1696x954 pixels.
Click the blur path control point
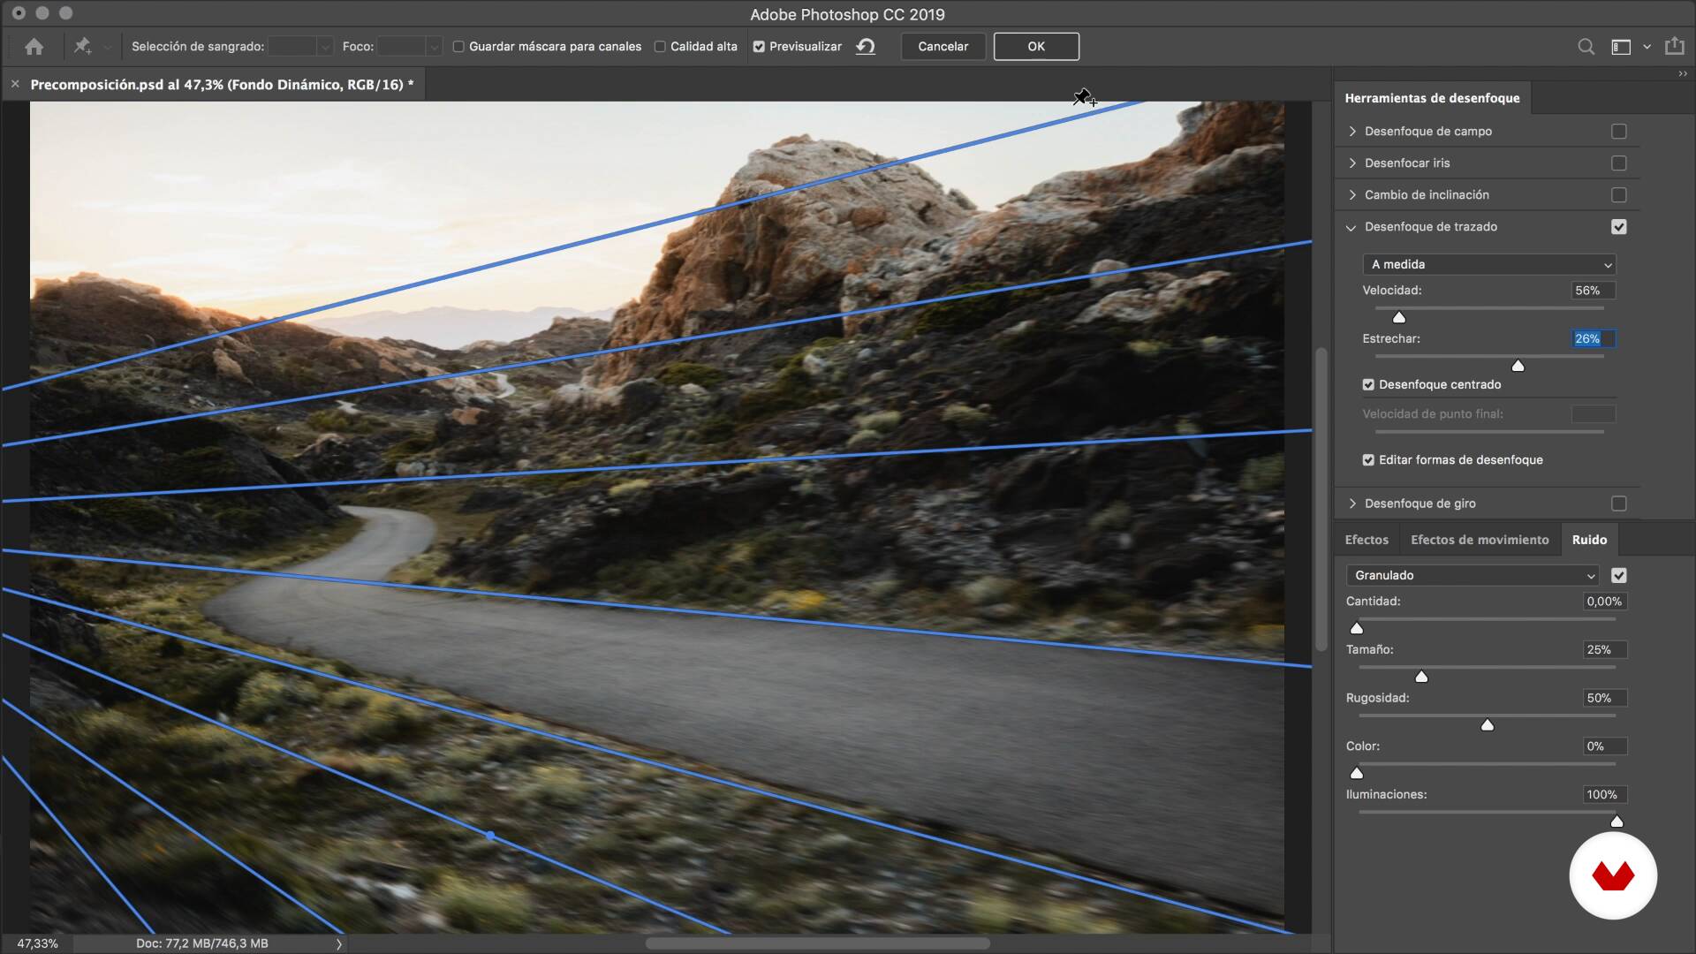[x=490, y=836]
